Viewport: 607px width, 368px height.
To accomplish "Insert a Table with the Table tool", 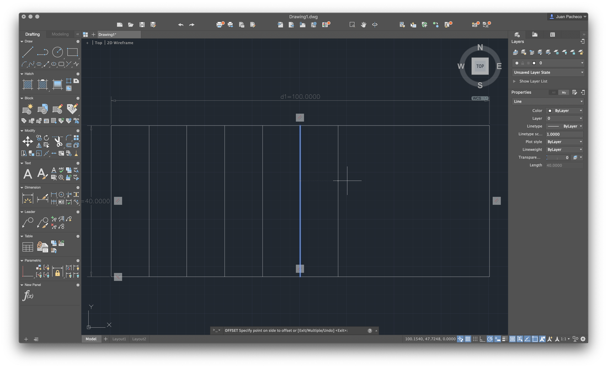I will 28,247.
